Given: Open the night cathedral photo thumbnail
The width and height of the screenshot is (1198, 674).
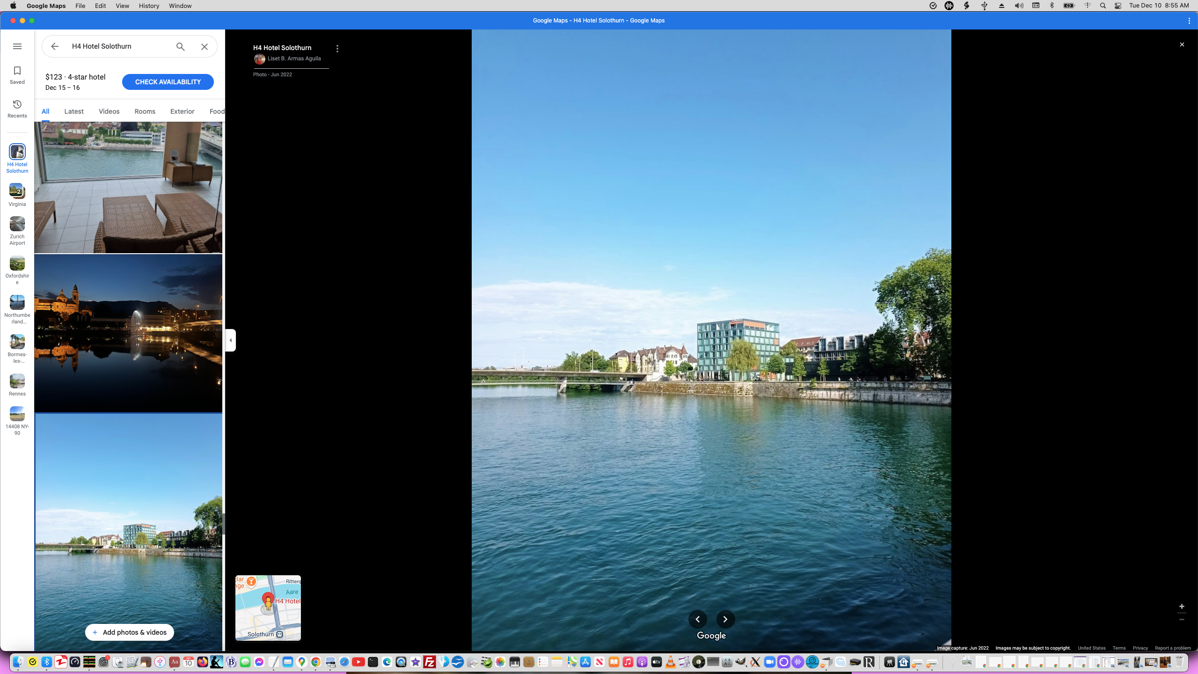Looking at the screenshot, I should point(128,333).
